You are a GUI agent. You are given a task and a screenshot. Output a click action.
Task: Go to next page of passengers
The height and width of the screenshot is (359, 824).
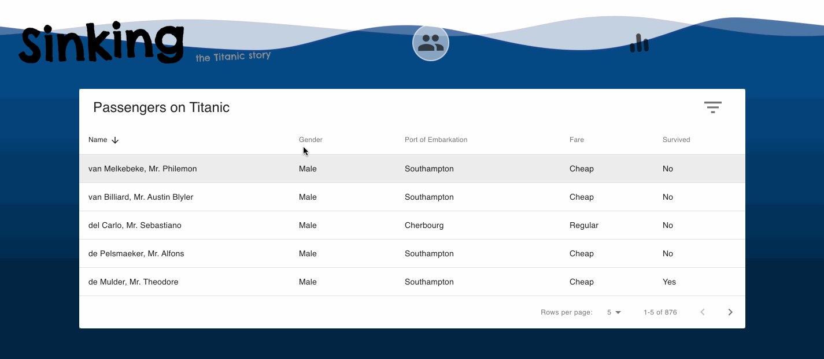(730, 312)
